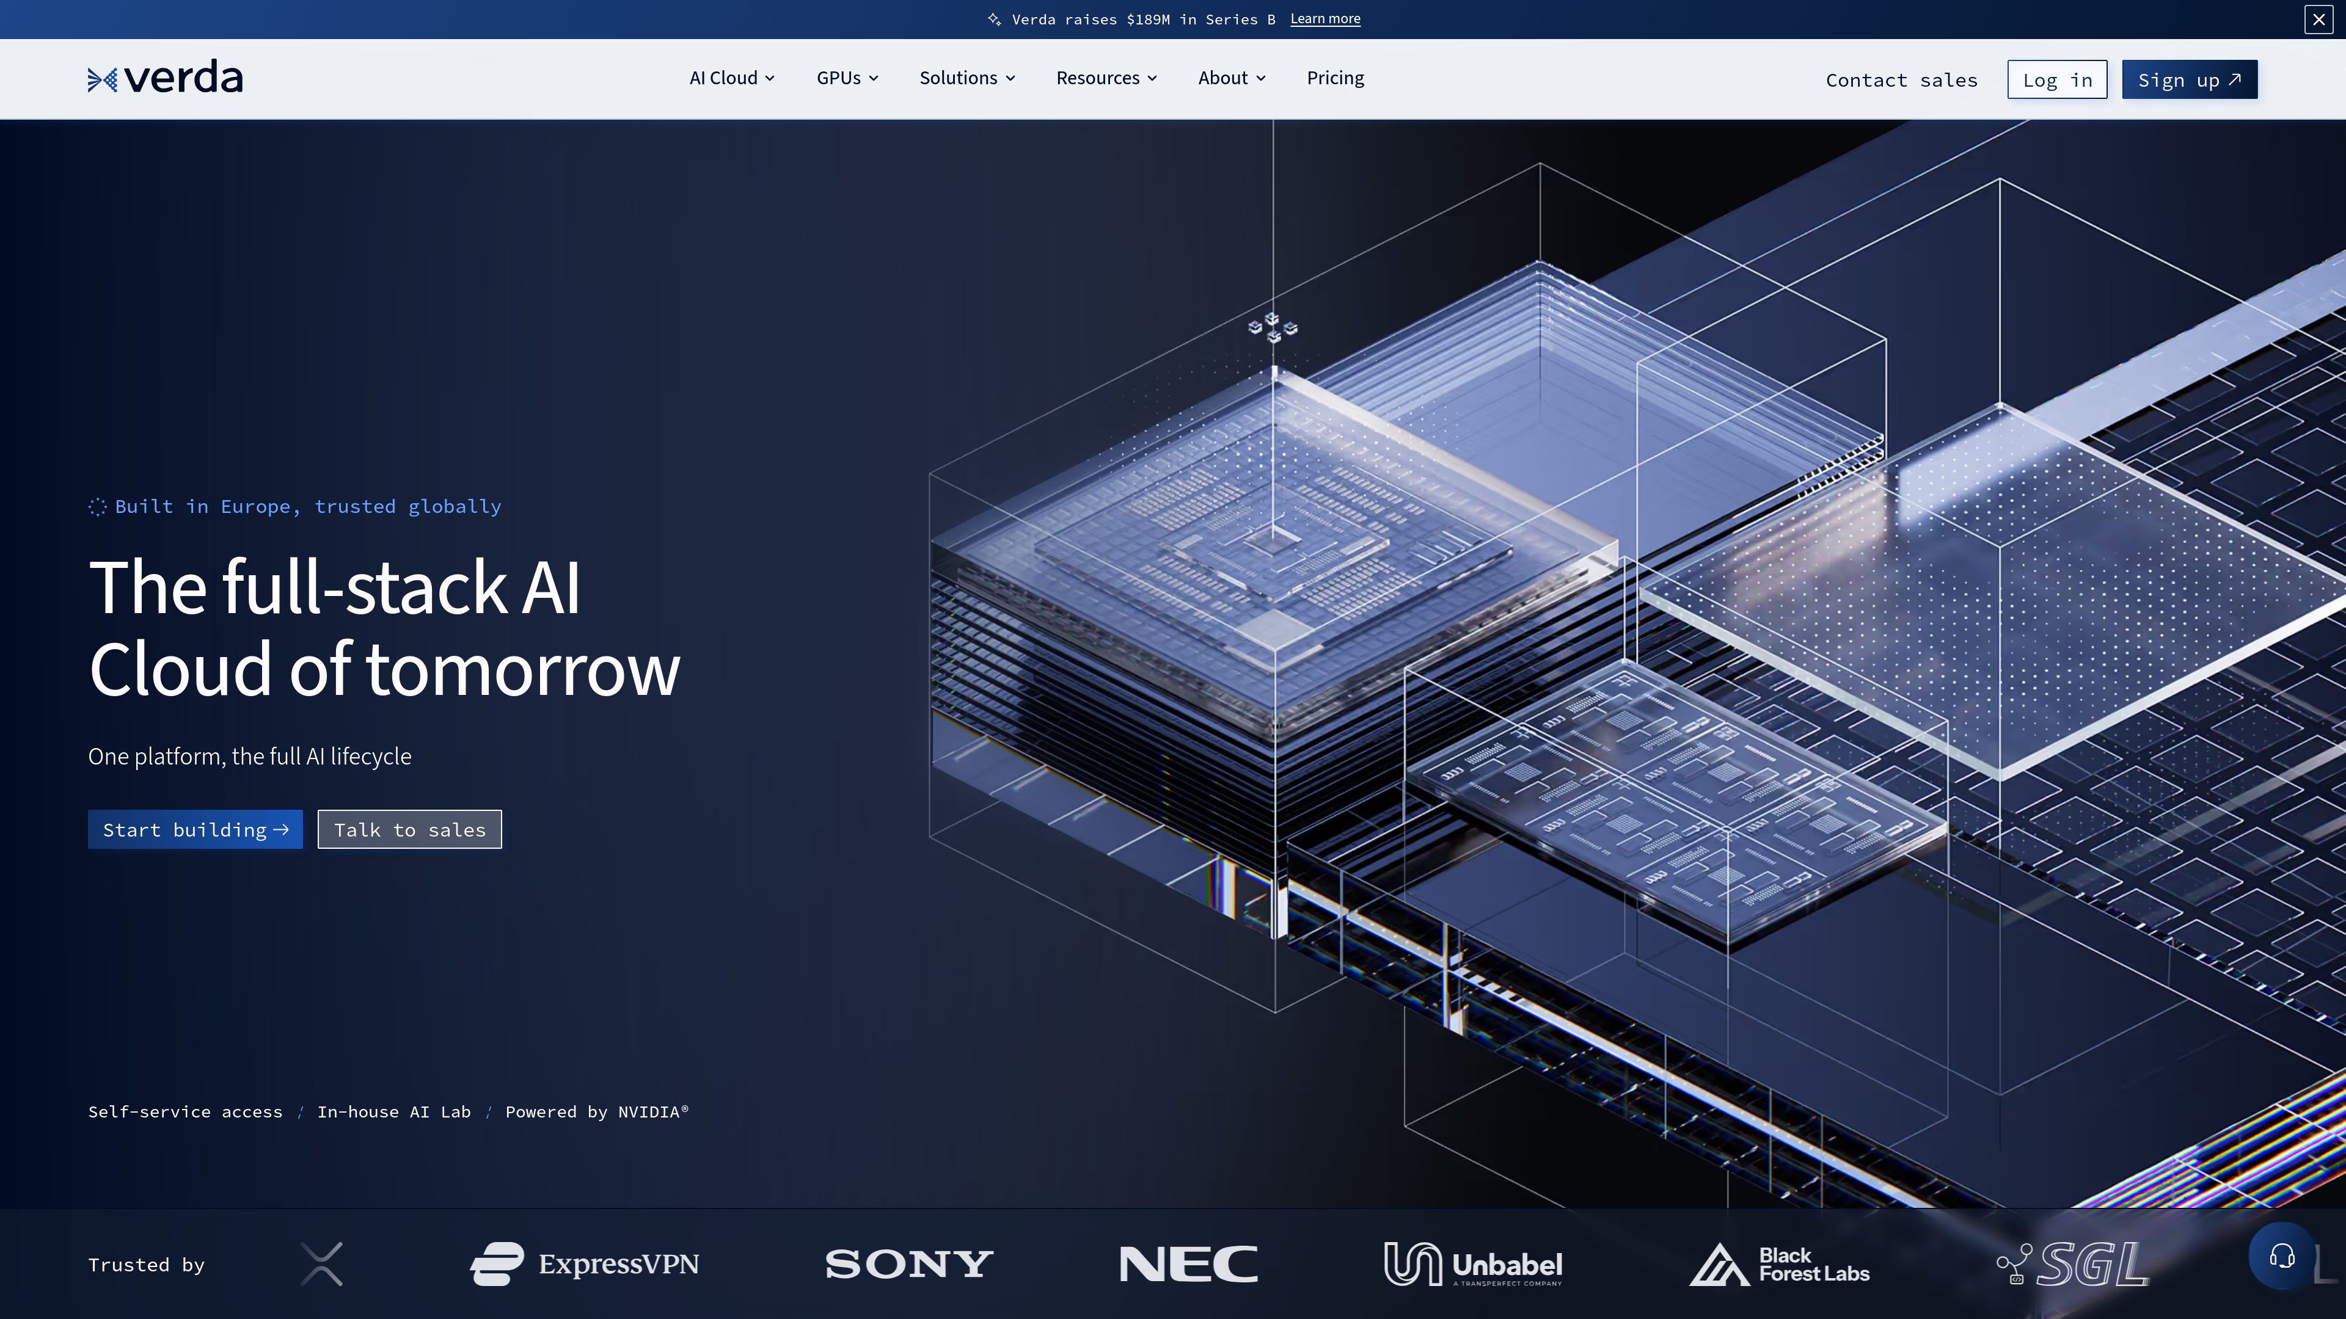Open the Resources dropdown menu
The width and height of the screenshot is (2346, 1319).
[x=1106, y=78]
